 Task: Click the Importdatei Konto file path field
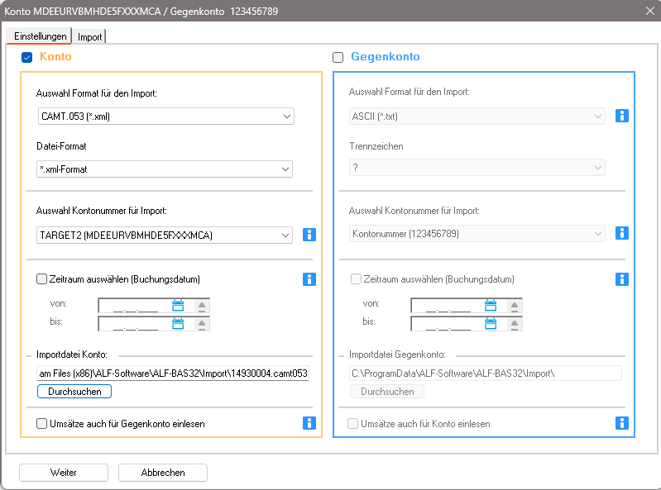point(173,373)
